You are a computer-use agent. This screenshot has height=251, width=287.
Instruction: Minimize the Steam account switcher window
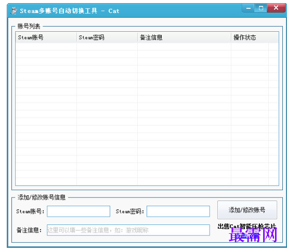pos(248,8)
